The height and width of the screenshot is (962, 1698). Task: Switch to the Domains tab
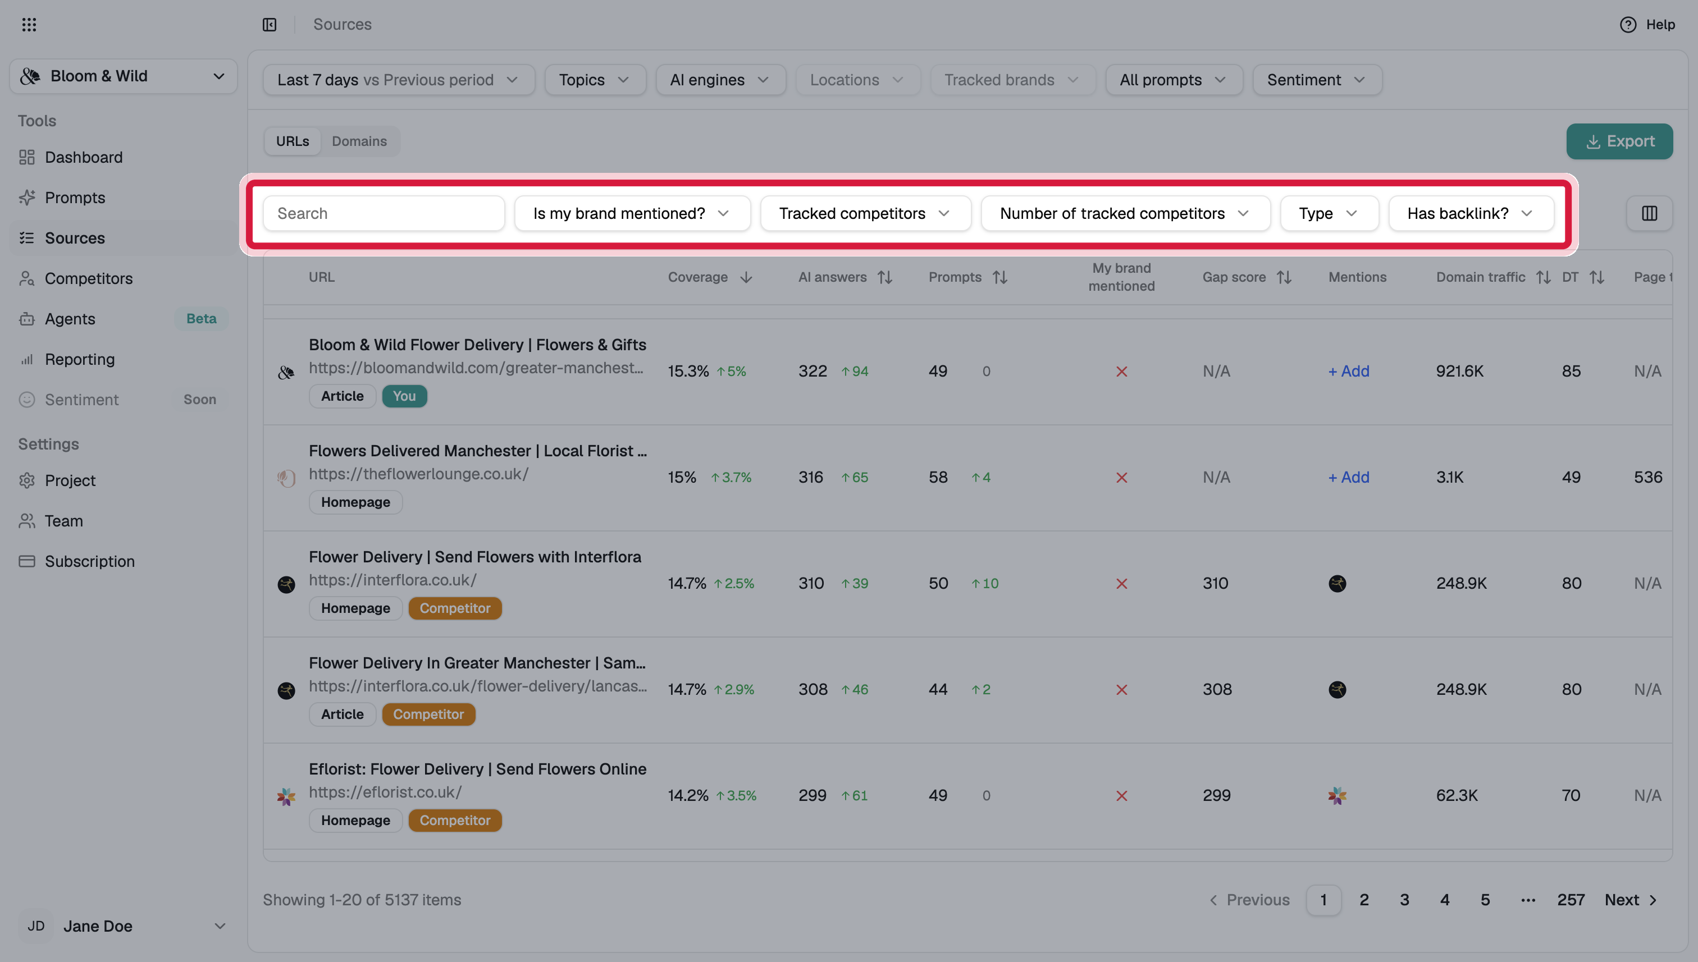359,141
